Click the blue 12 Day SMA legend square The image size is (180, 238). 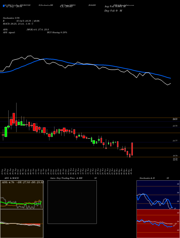pyautogui.click(x=4, y=6)
